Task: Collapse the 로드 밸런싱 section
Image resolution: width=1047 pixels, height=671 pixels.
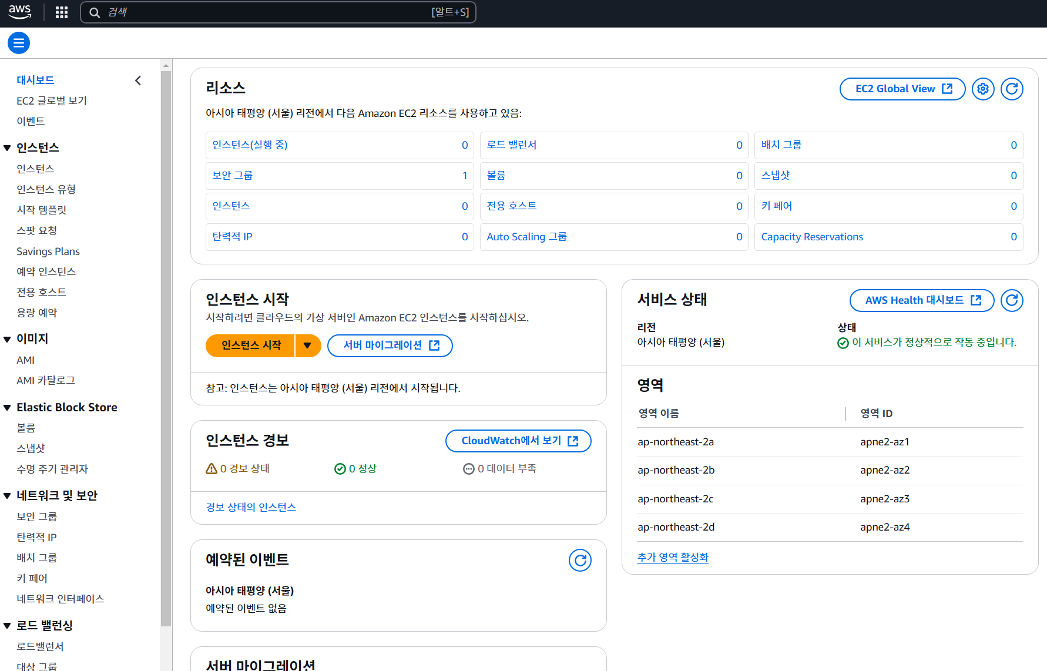Action: [x=8, y=625]
